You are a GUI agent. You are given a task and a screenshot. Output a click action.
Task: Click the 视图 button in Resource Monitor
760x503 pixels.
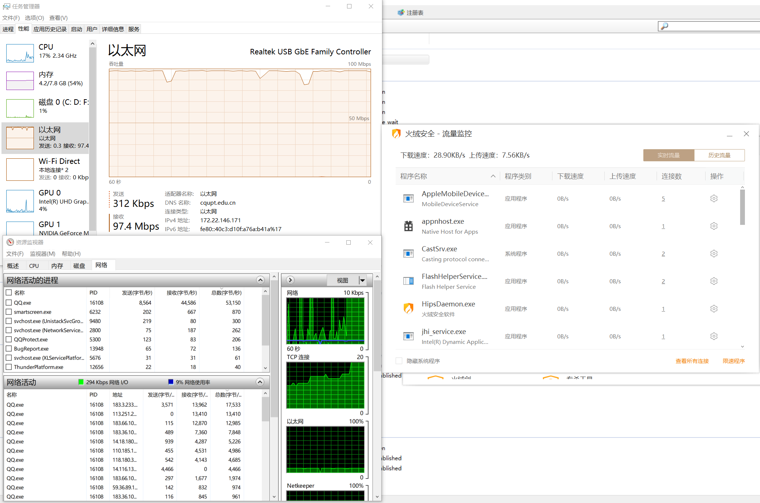pyautogui.click(x=342, y=280)
